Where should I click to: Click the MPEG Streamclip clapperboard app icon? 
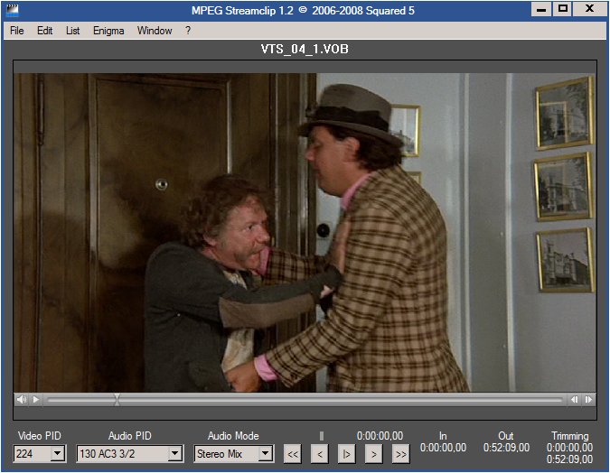(x=13, y=10)
